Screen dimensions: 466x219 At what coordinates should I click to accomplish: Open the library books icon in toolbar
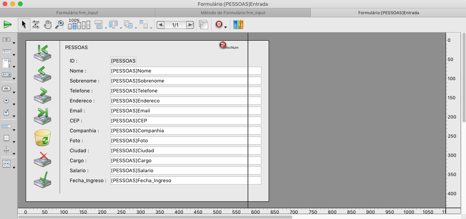pyautogui.click(x=238, y=25)
